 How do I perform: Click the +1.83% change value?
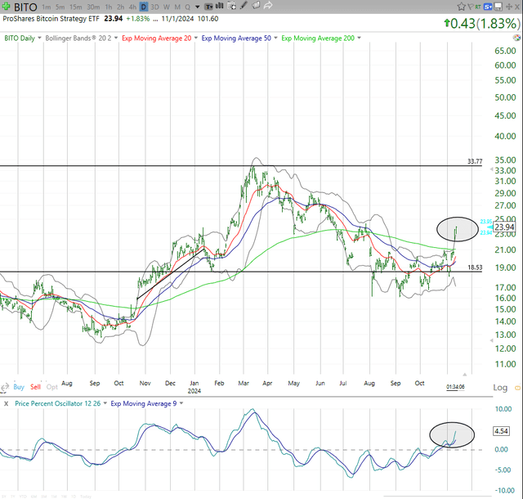[138, 19]
